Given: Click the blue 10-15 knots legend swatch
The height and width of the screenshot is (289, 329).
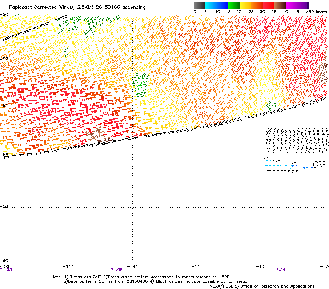Looking at the screenshot, I should (x=222, y=5).
